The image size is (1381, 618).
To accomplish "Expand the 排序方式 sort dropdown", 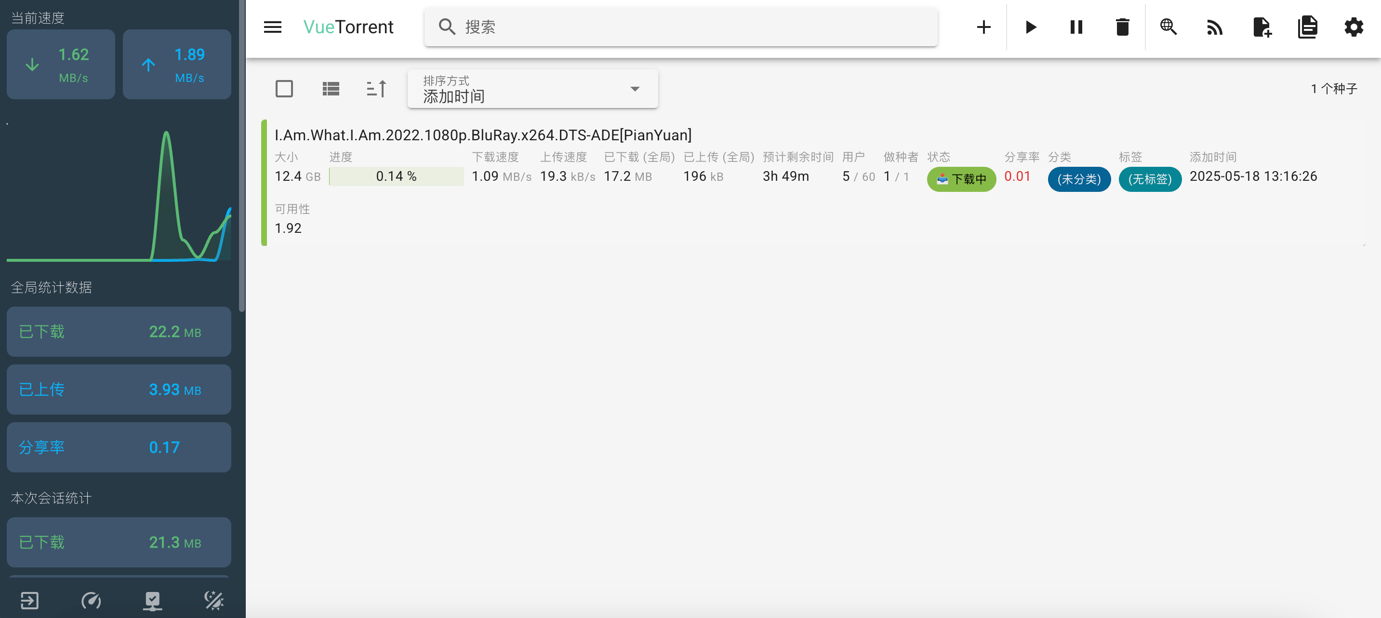I will pos(532,89).
